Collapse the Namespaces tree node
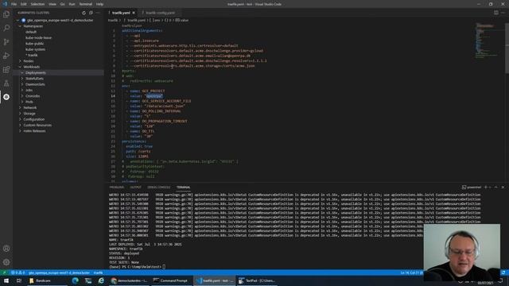The image size is (509, 286). (x=20, y=26)
